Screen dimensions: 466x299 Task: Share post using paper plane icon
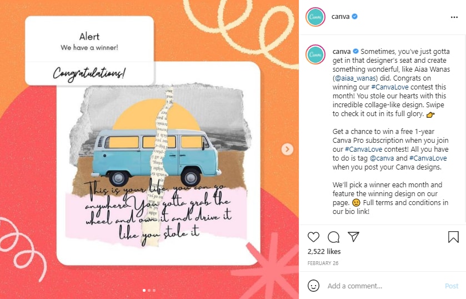(354, 237)
